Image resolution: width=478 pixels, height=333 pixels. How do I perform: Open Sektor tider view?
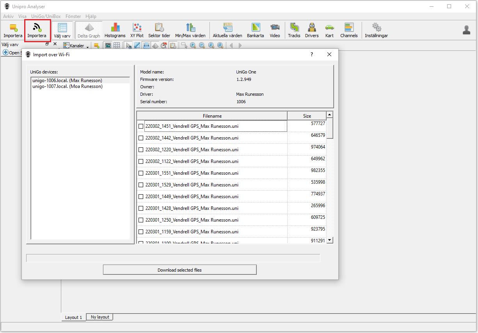[159, 31]
